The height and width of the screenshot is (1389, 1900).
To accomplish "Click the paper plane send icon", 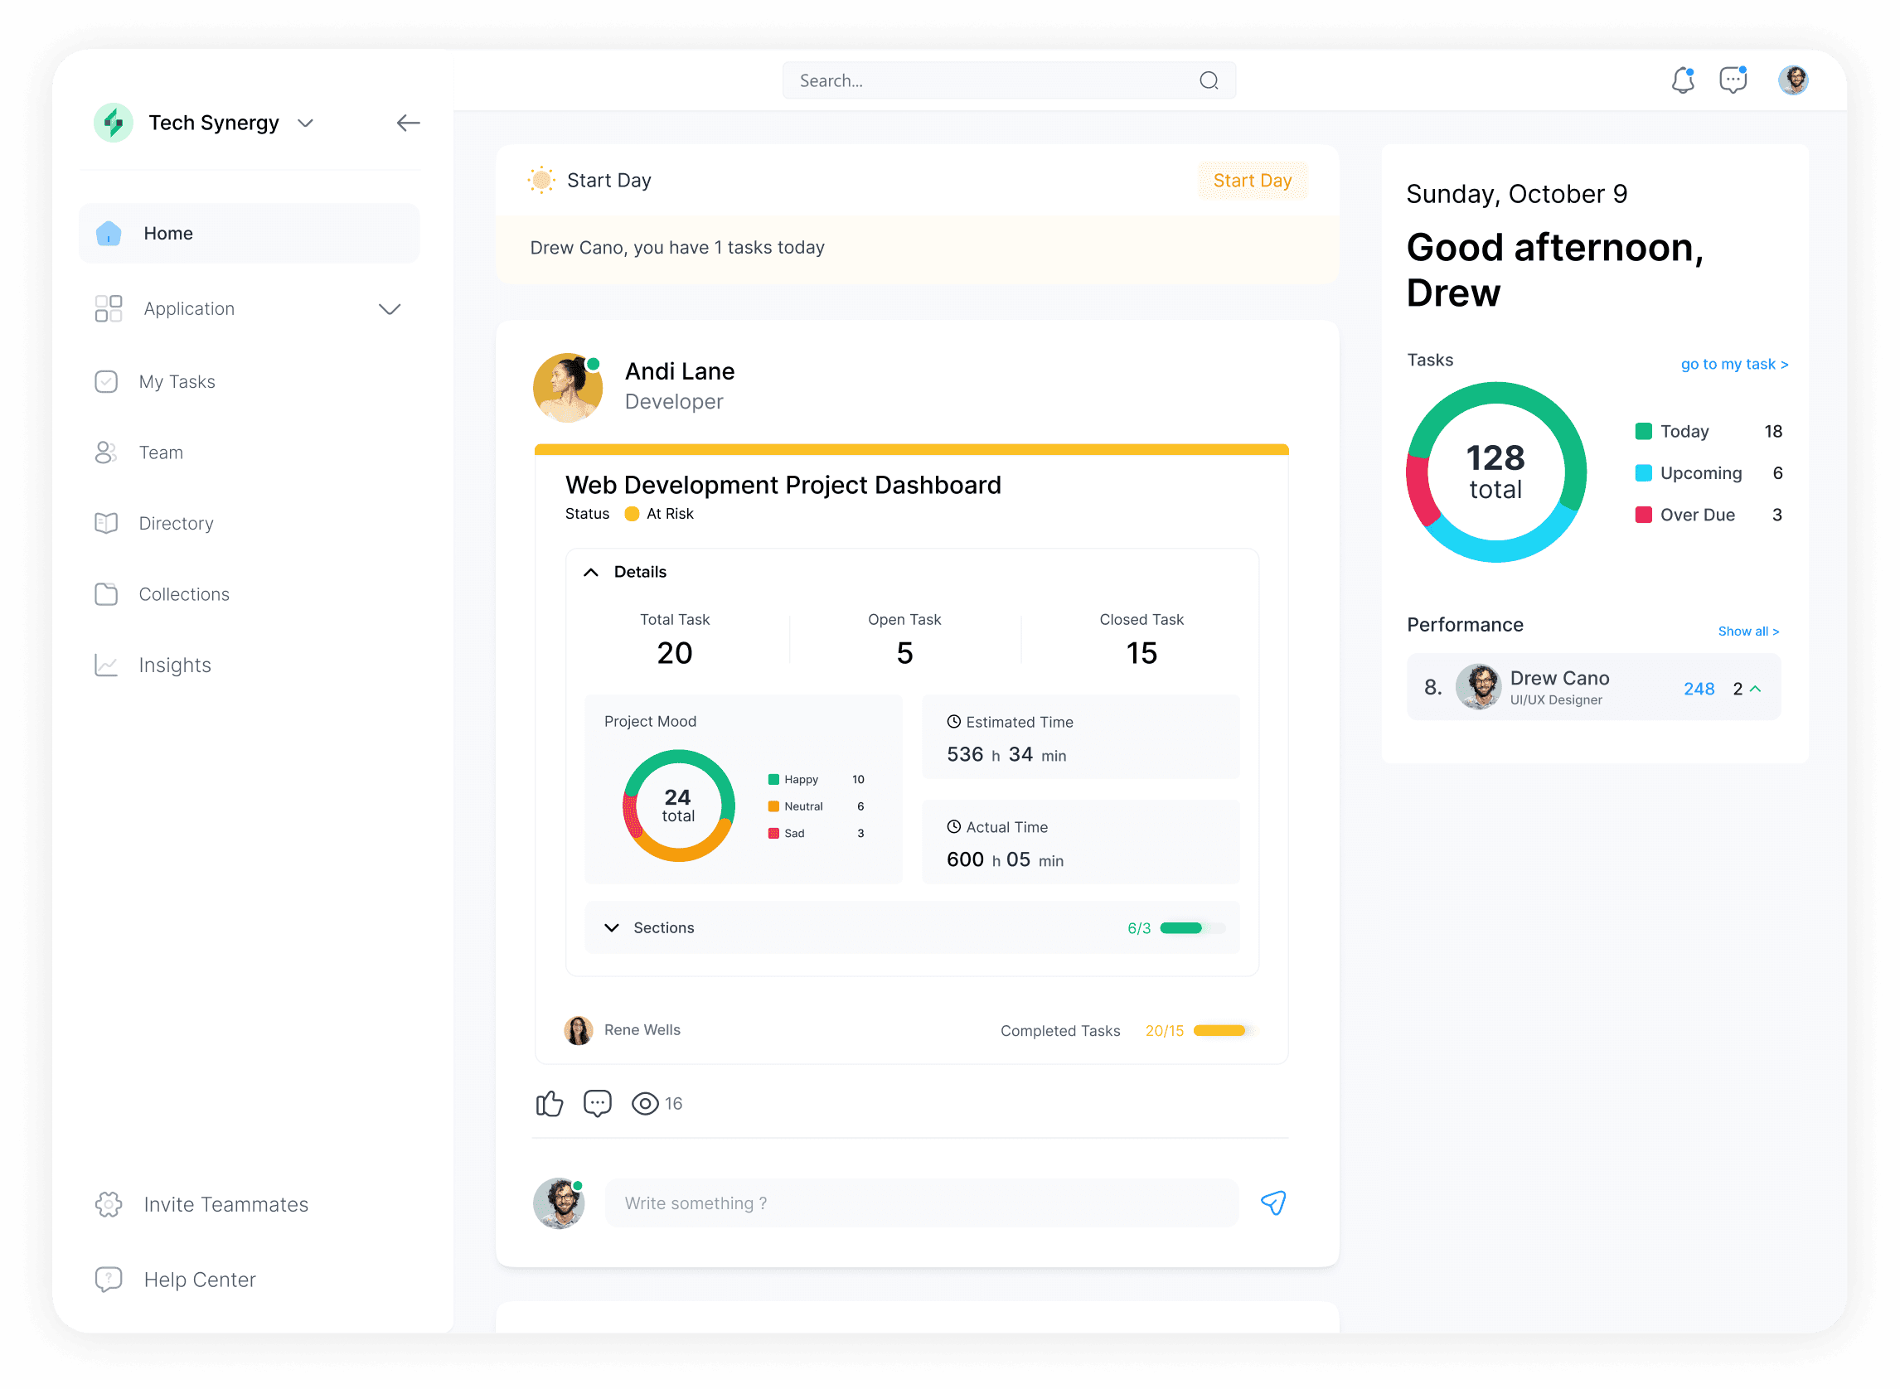I will click(x=1272, y=1203).
